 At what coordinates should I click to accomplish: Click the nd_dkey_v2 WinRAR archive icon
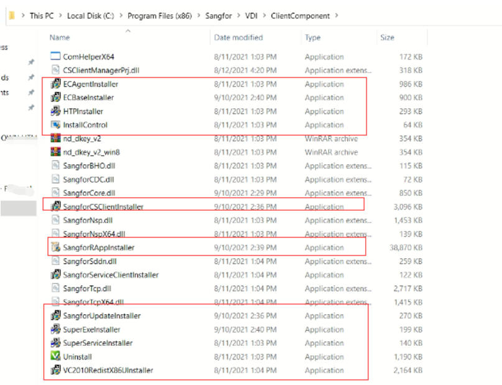pos(55,139)
